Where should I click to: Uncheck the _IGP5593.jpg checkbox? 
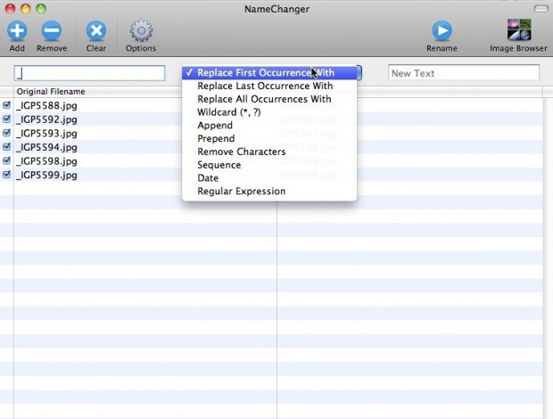pos(6,133)
